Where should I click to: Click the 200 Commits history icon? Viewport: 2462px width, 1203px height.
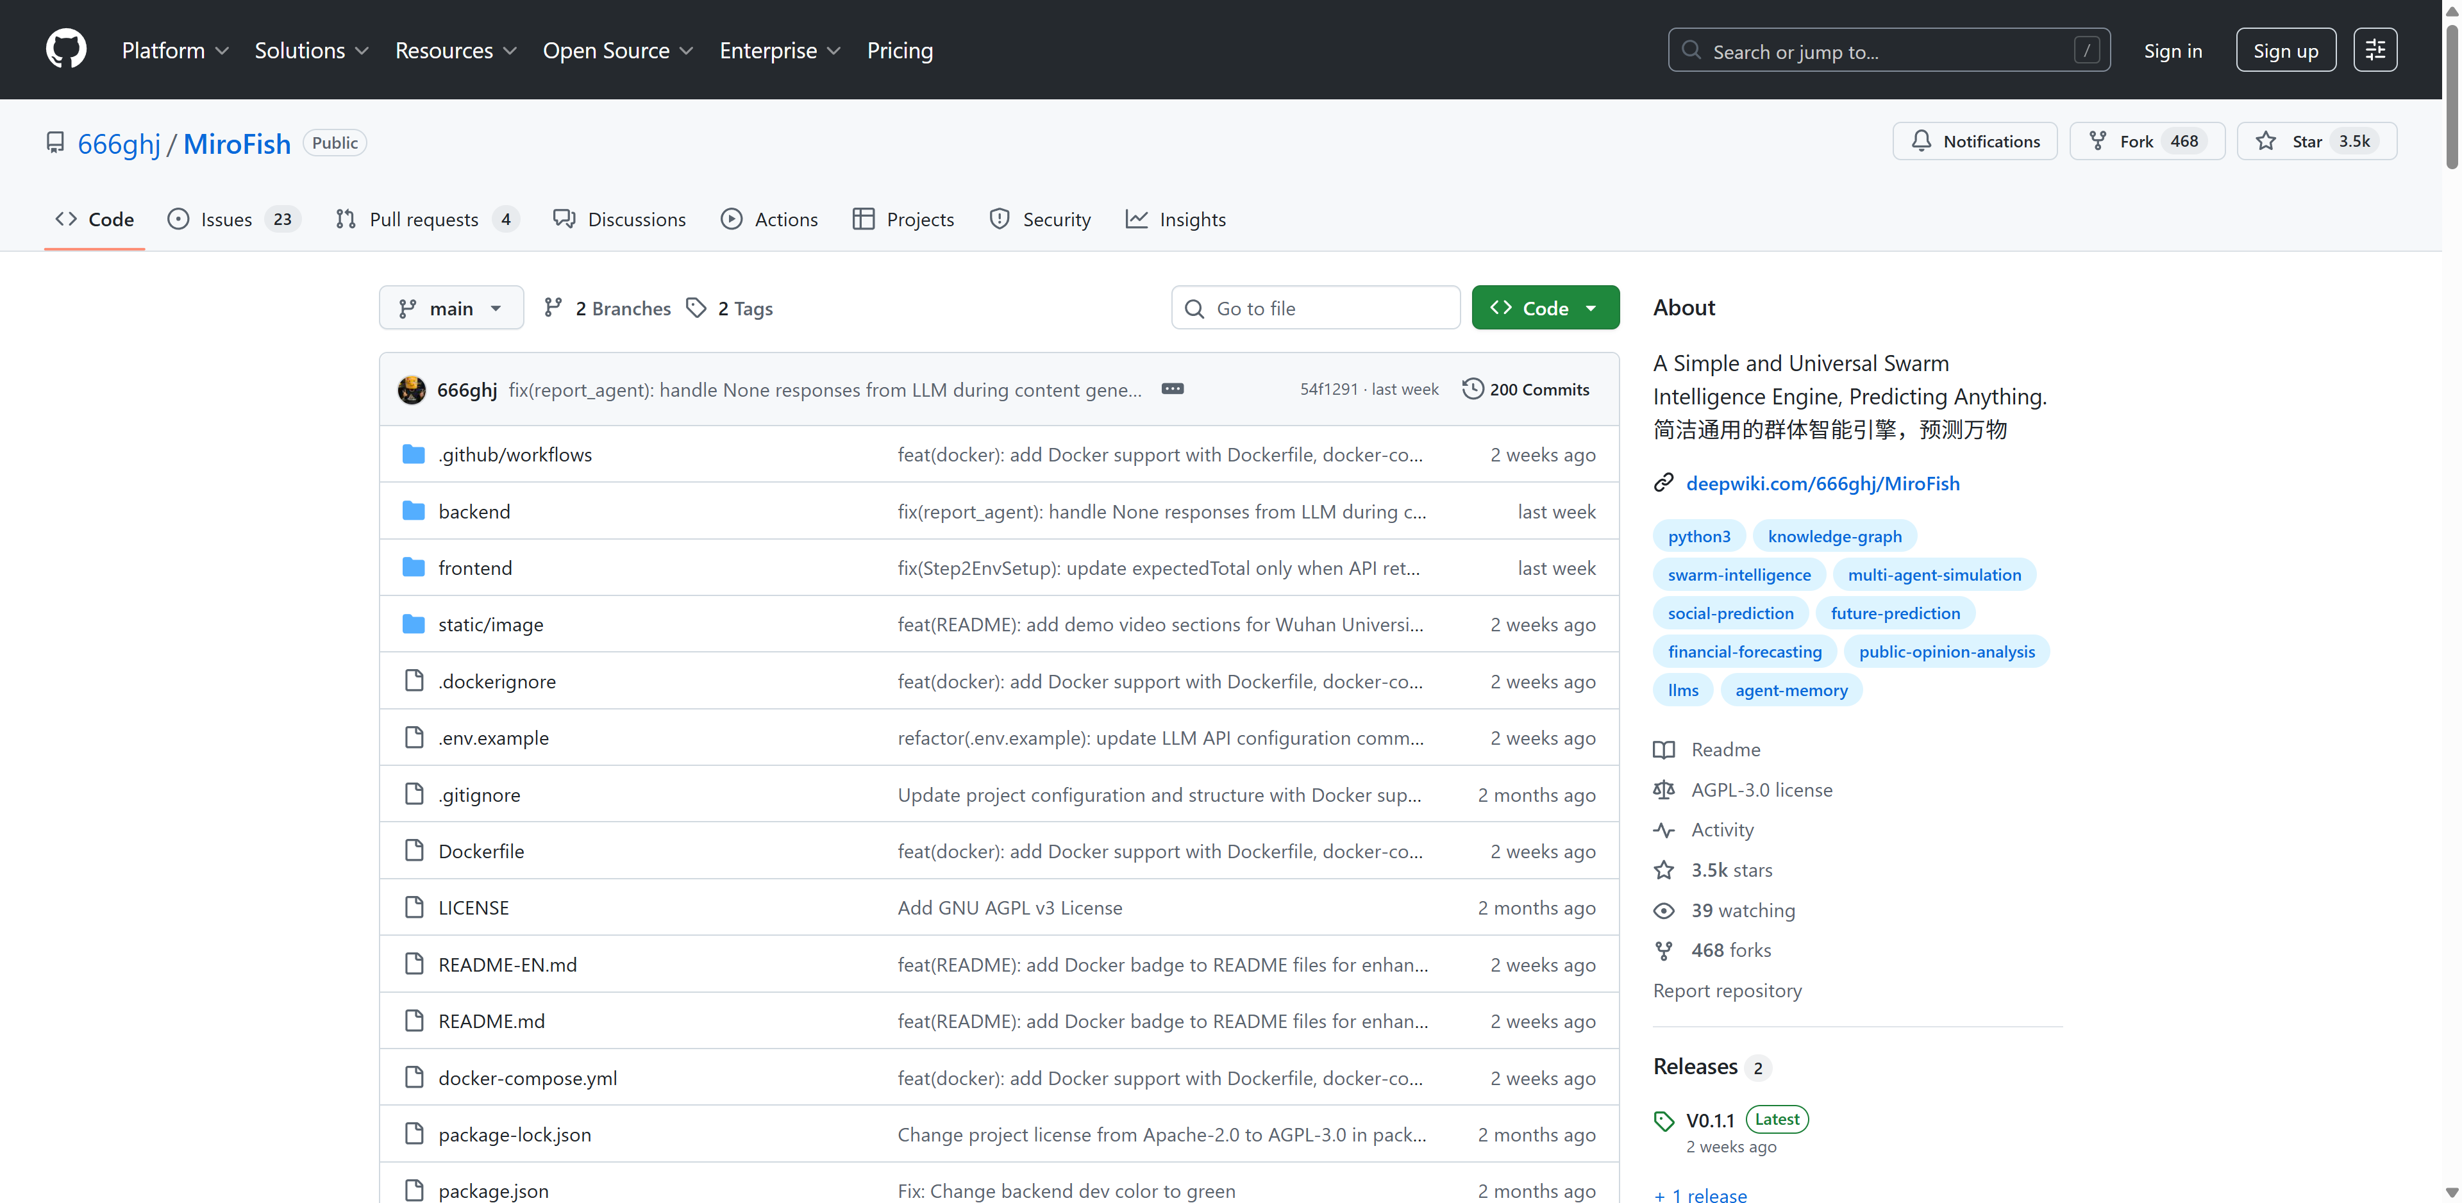point(1473,389)
